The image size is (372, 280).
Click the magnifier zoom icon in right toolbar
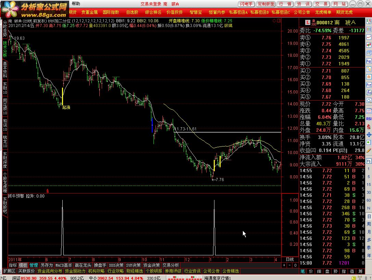point(369,101)
